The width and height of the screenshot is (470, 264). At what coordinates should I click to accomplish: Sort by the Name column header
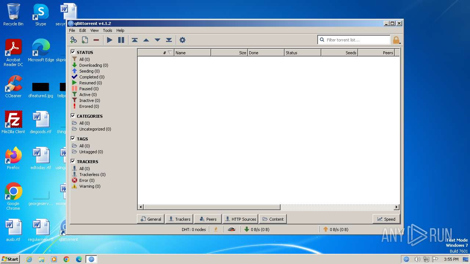pos(192,52)
